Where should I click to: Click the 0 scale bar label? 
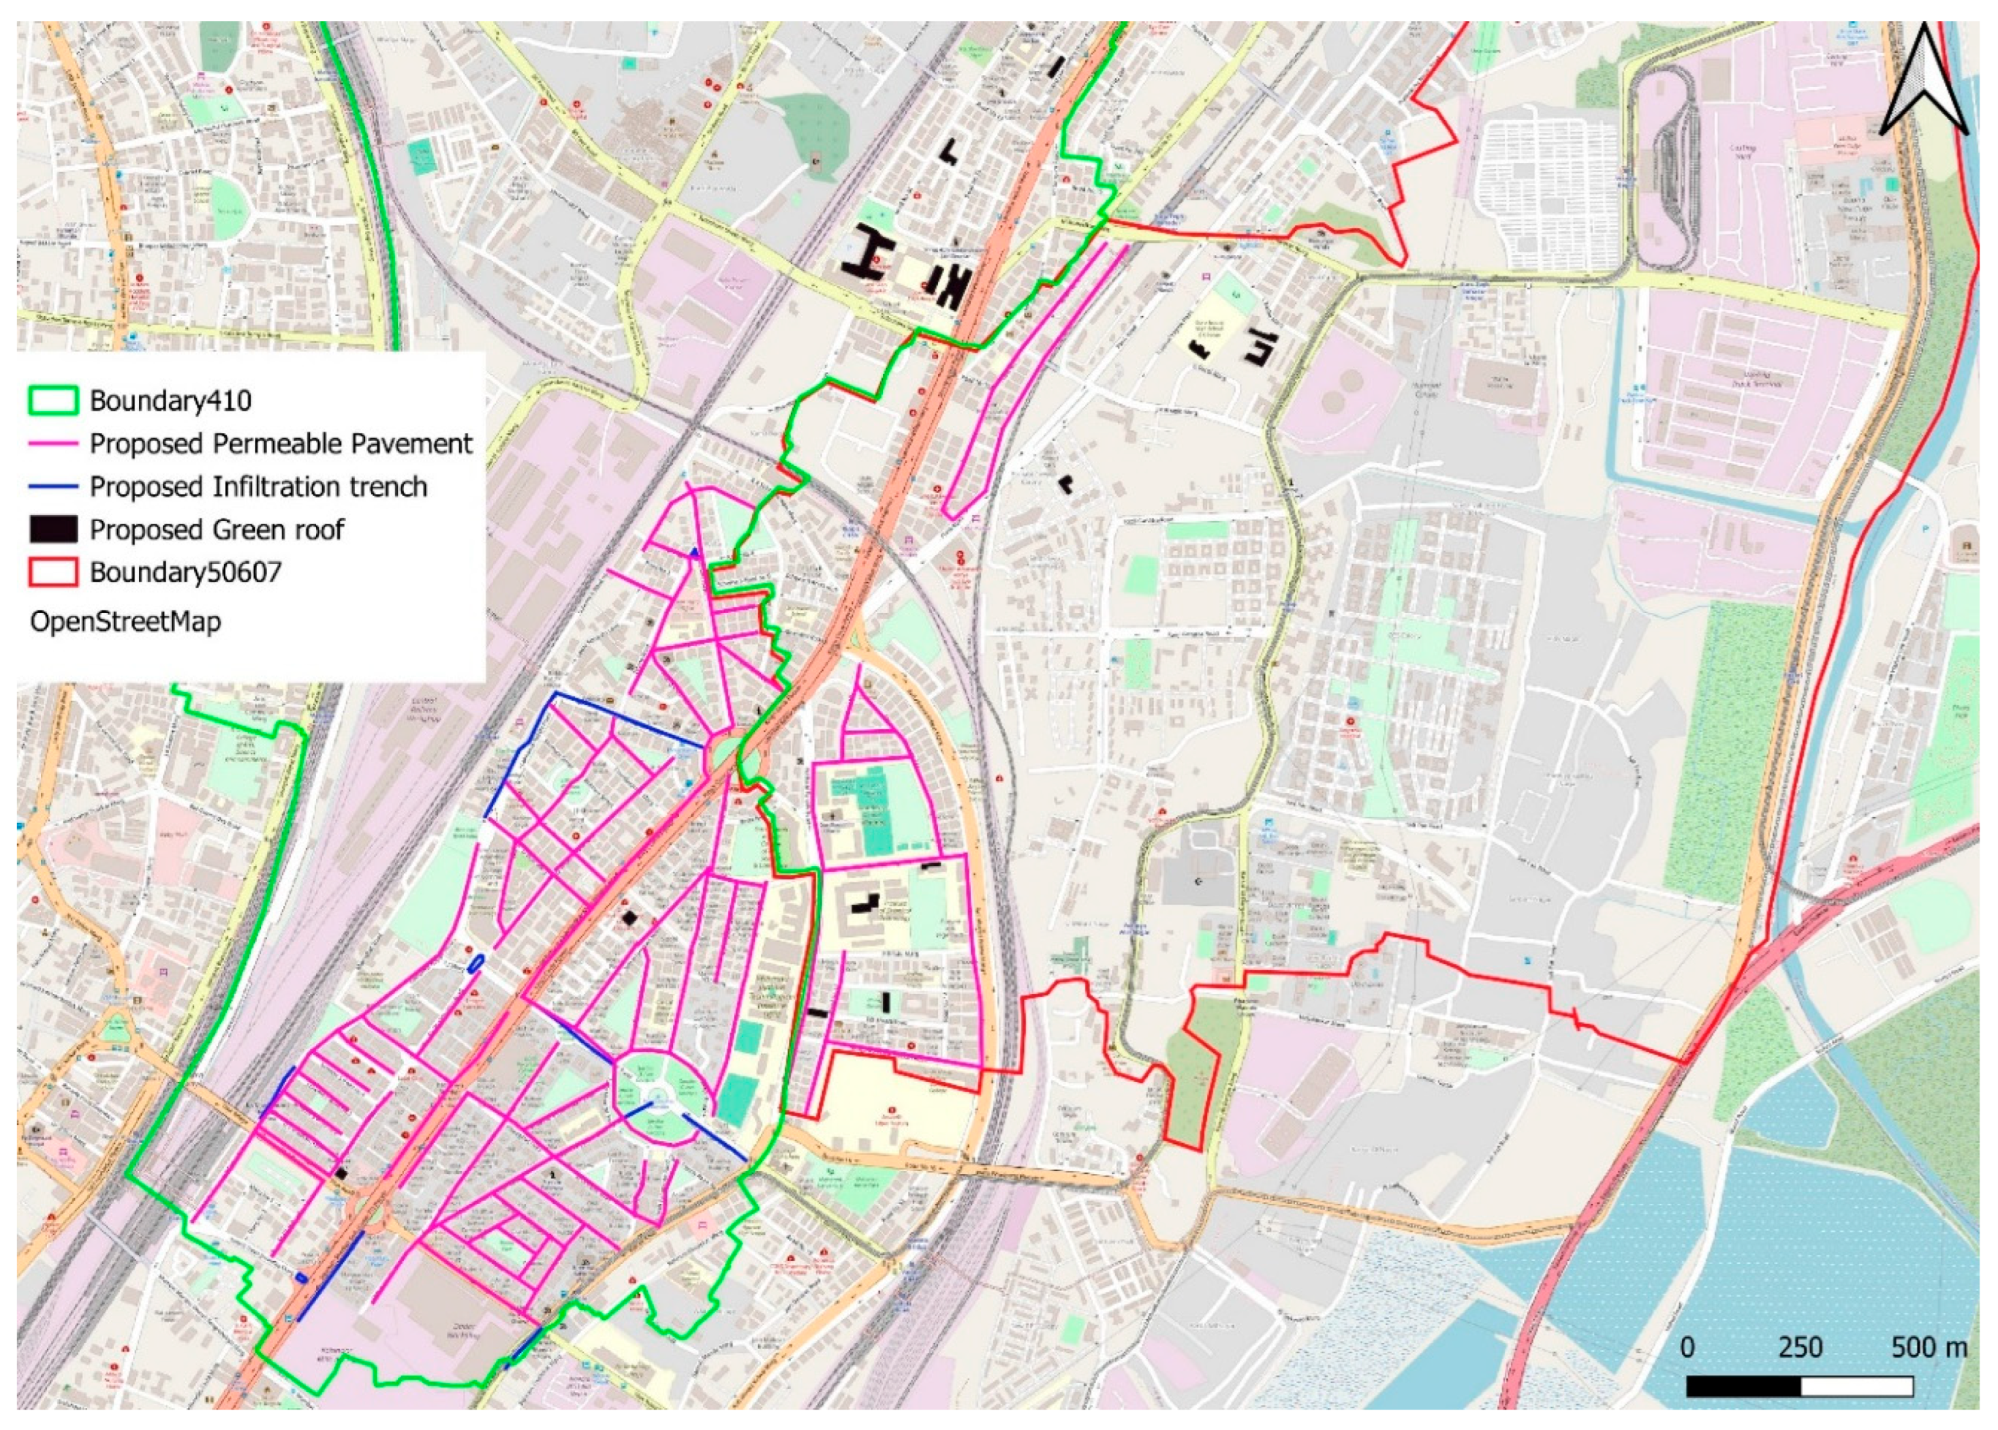pyautogui.click(x=1687, y=1348)
